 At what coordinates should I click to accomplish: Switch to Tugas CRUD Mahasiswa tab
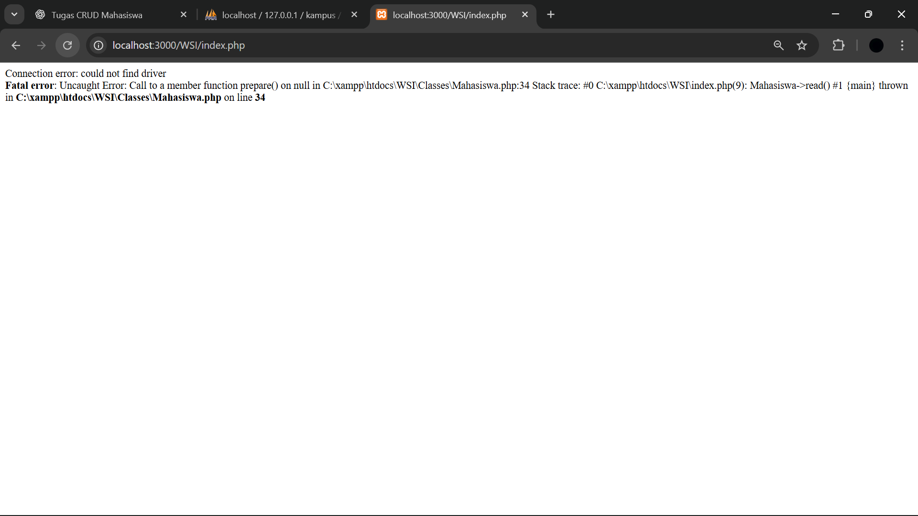[97, 15]
